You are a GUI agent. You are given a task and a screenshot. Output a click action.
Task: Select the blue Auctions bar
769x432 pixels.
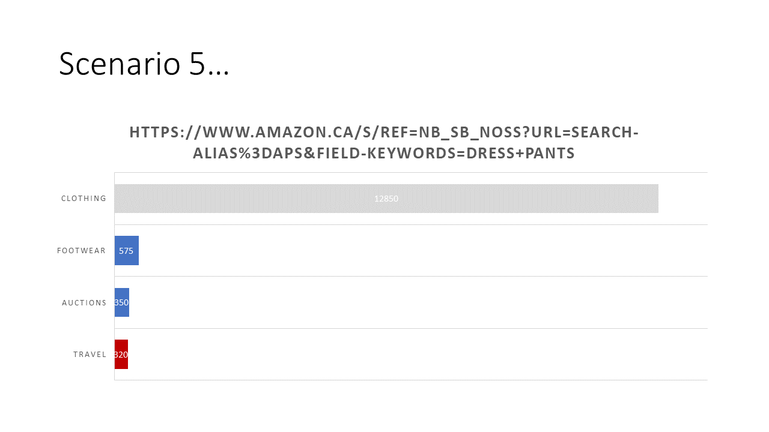coord(122,302)
